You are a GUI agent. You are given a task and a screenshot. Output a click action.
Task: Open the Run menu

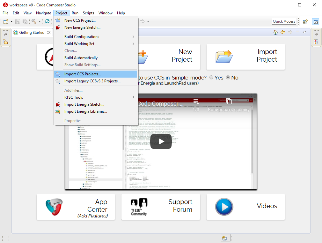coord(75,13)
